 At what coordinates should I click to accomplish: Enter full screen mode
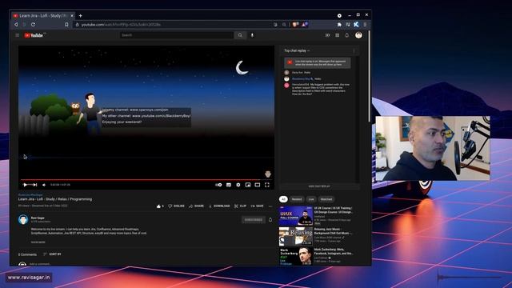pos(266,185)
